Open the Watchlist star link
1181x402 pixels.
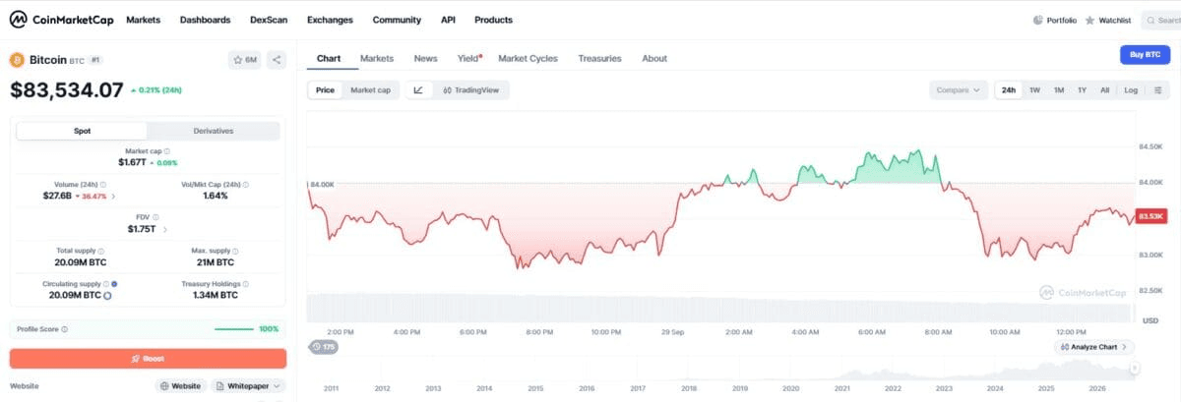point(1107,20)
